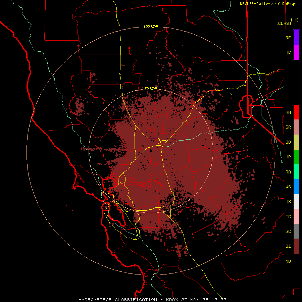Click the IC light pink legend swatch
302x302 pixels.
tap(296, 216)
